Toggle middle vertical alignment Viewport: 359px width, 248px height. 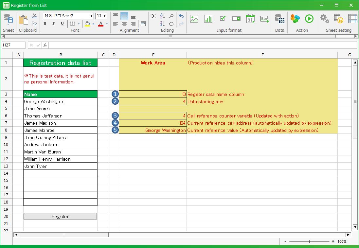pos(124,16)
